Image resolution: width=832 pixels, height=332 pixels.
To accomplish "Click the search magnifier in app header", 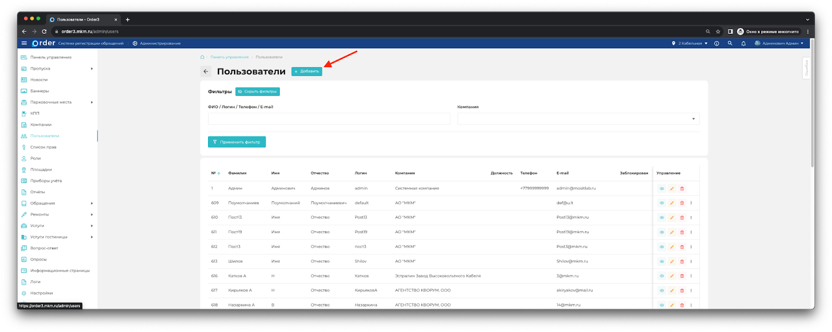I will coord(730,43).
